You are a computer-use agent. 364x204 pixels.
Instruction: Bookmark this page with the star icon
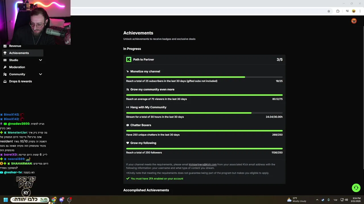tap(329, 11)
